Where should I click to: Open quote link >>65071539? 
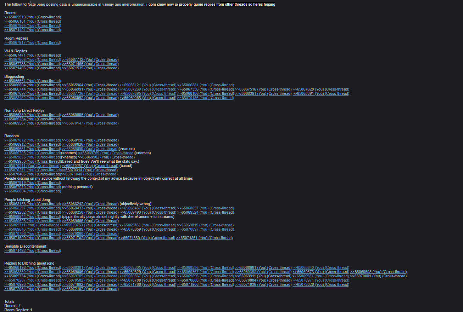(x=90, y=68)
